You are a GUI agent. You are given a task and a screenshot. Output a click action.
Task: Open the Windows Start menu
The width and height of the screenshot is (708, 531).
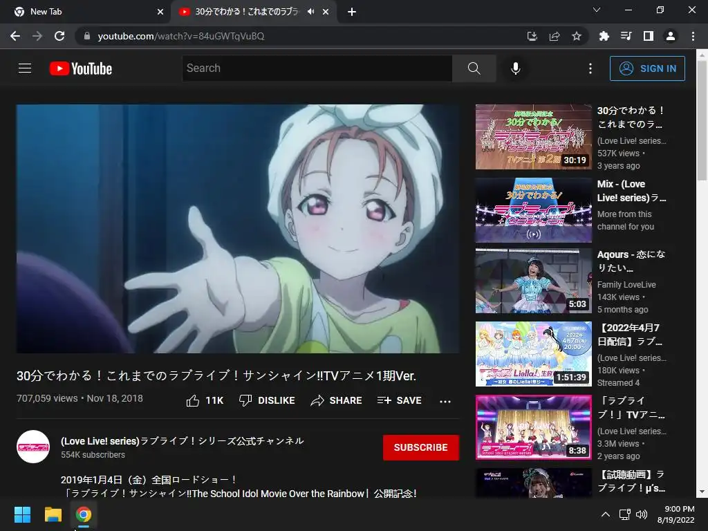point(22,514)
